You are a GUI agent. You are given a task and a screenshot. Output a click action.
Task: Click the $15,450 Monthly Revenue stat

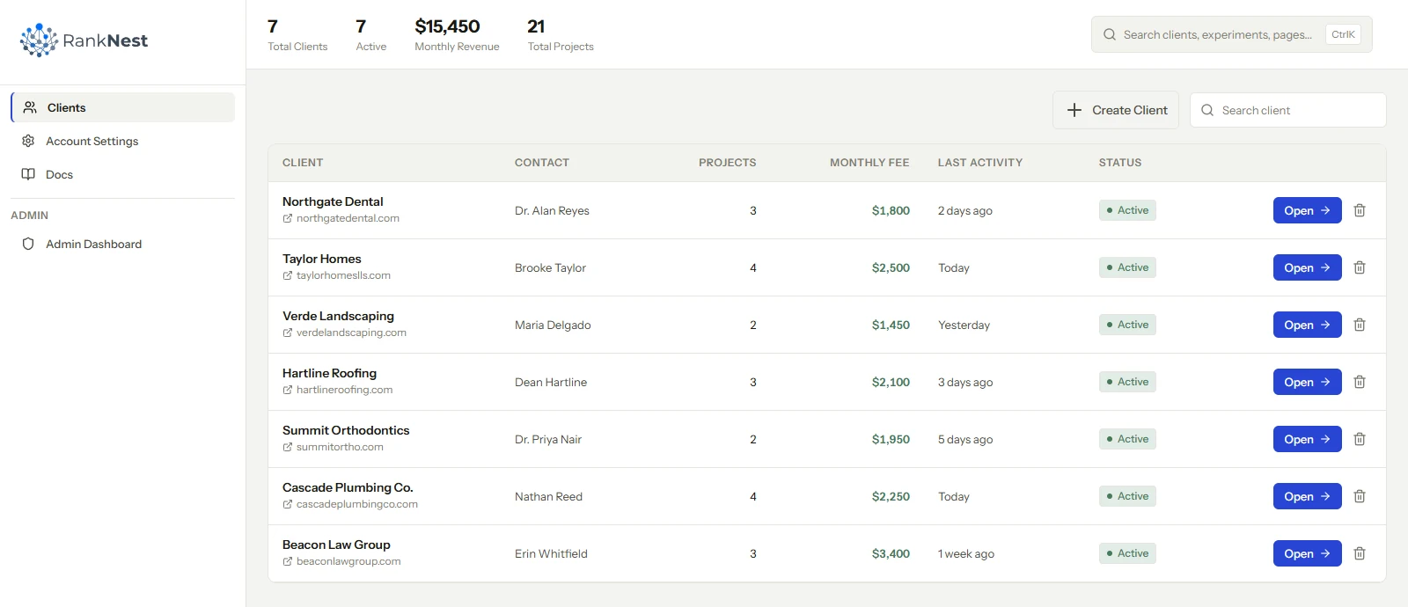[457, 35]
